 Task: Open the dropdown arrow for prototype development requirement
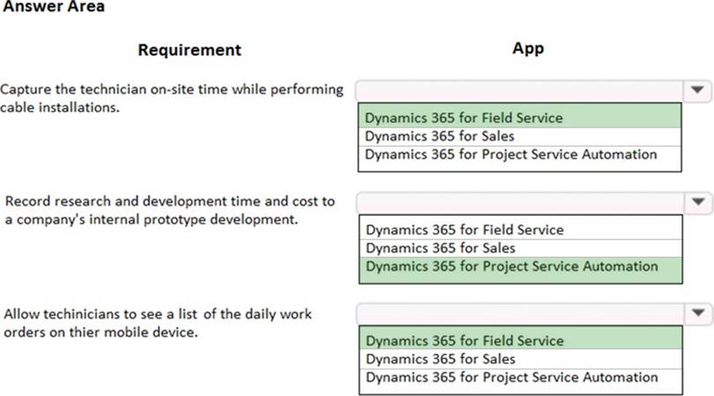697,202
